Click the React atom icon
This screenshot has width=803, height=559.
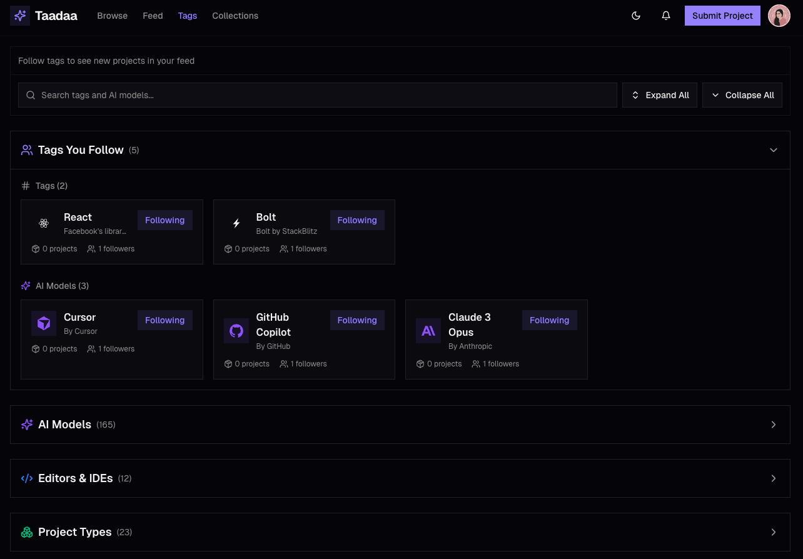tap(43, 223)
